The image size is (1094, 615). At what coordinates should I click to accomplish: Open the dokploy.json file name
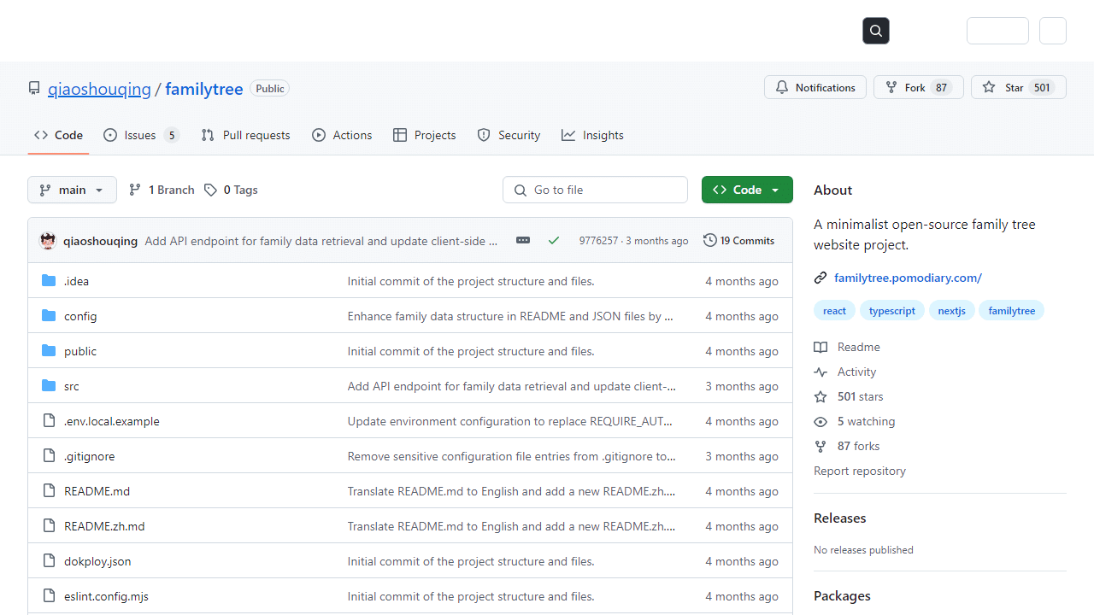[97, 561]
